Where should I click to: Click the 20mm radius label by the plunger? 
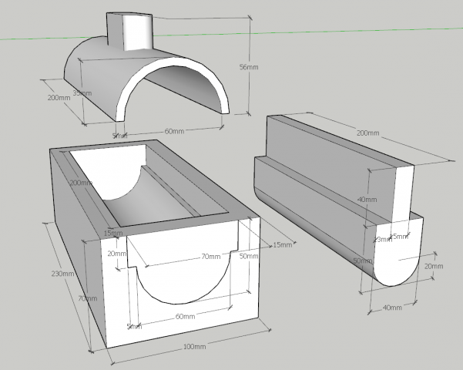[x=434, y=266]
